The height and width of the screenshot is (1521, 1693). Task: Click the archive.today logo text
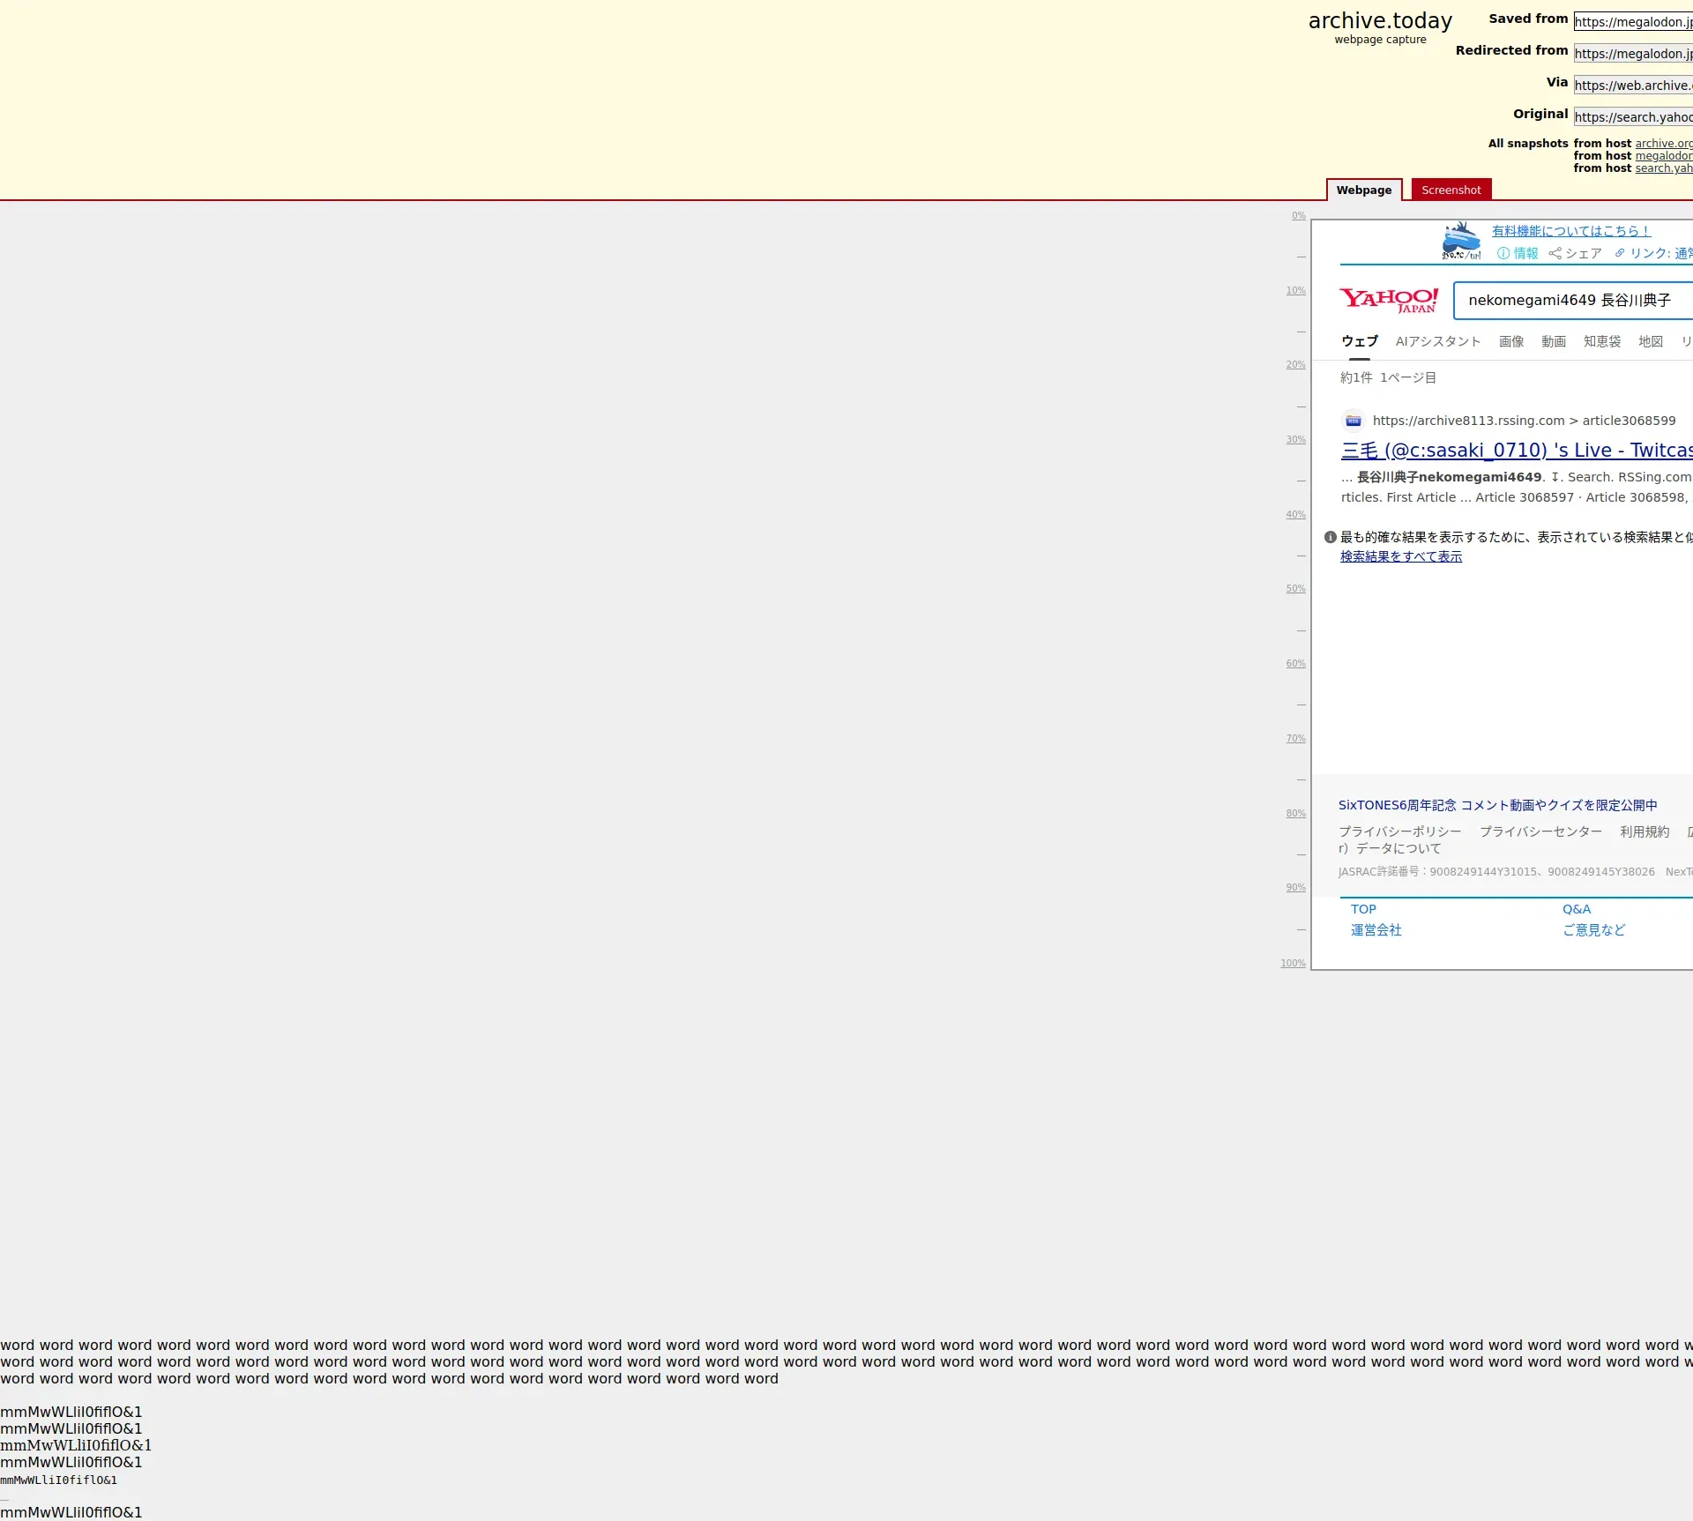pyautogui.click(x=1380, y=20)
